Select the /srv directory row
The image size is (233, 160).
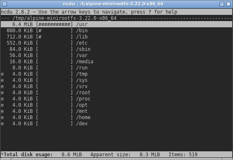pyautogui.click(x=116, y=86)
